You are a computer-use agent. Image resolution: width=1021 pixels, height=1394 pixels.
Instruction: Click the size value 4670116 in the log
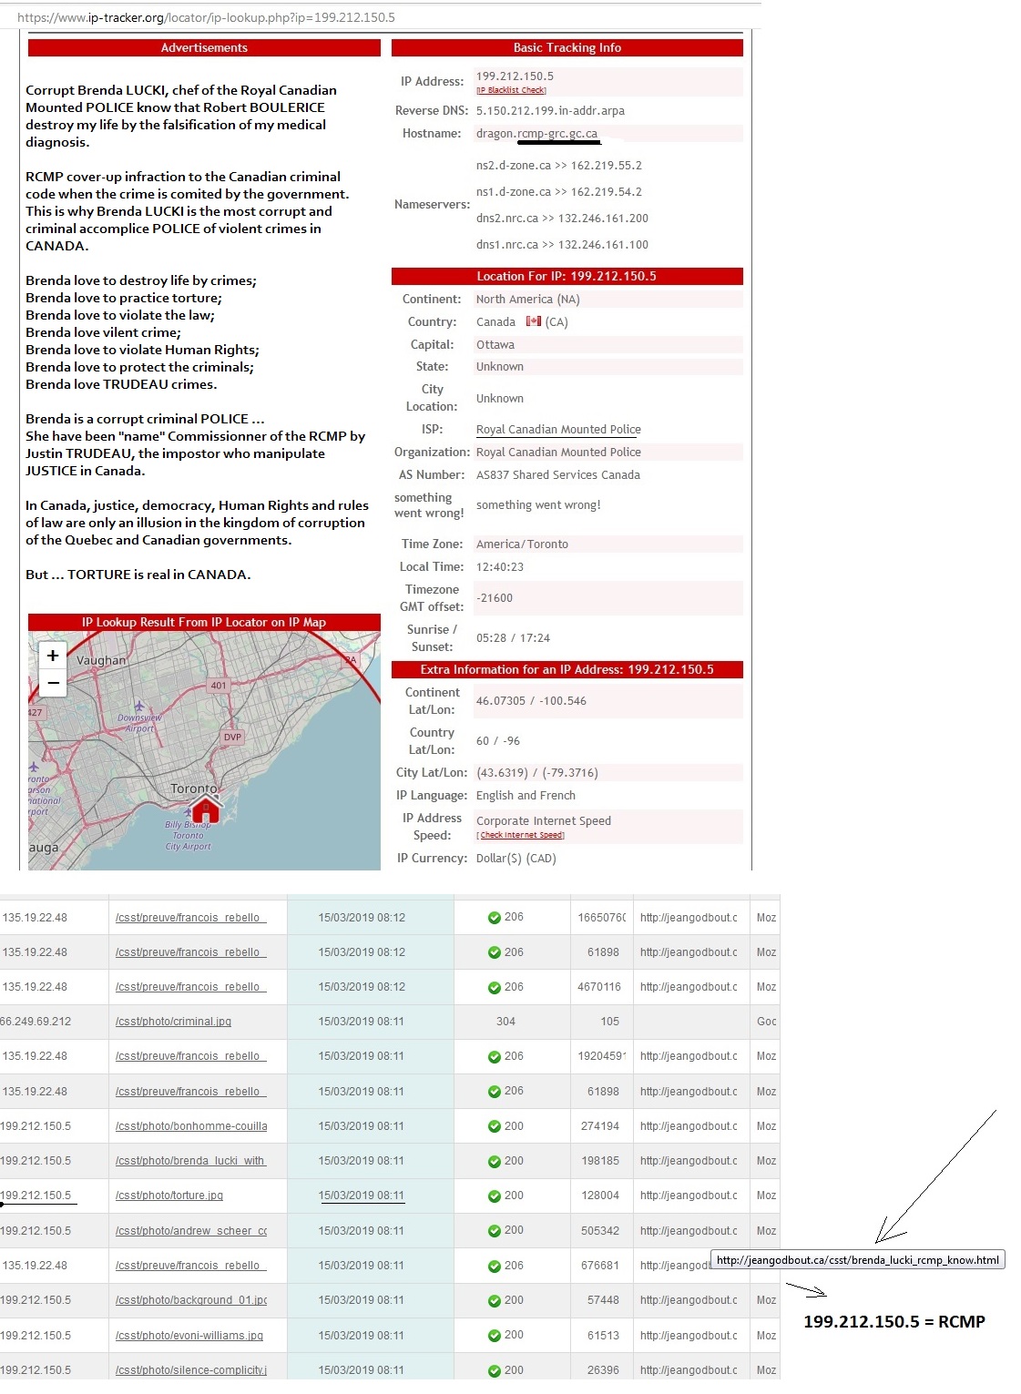click(599, 987)
